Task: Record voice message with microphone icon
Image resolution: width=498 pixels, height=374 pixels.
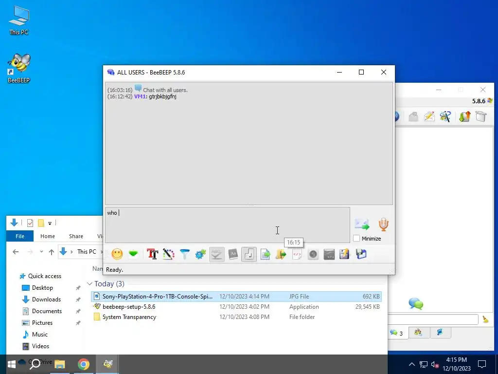Action: (384, 224)
